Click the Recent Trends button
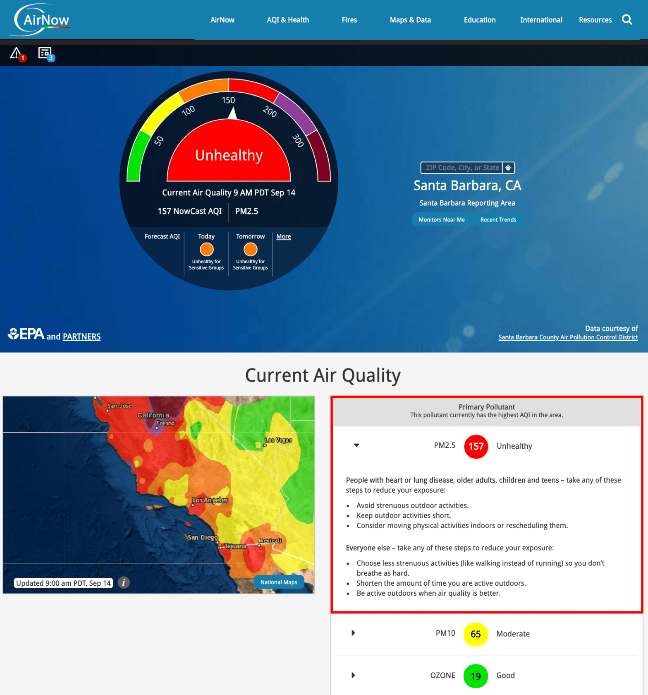The image size is (648, 695). click(x=498, y=220)
